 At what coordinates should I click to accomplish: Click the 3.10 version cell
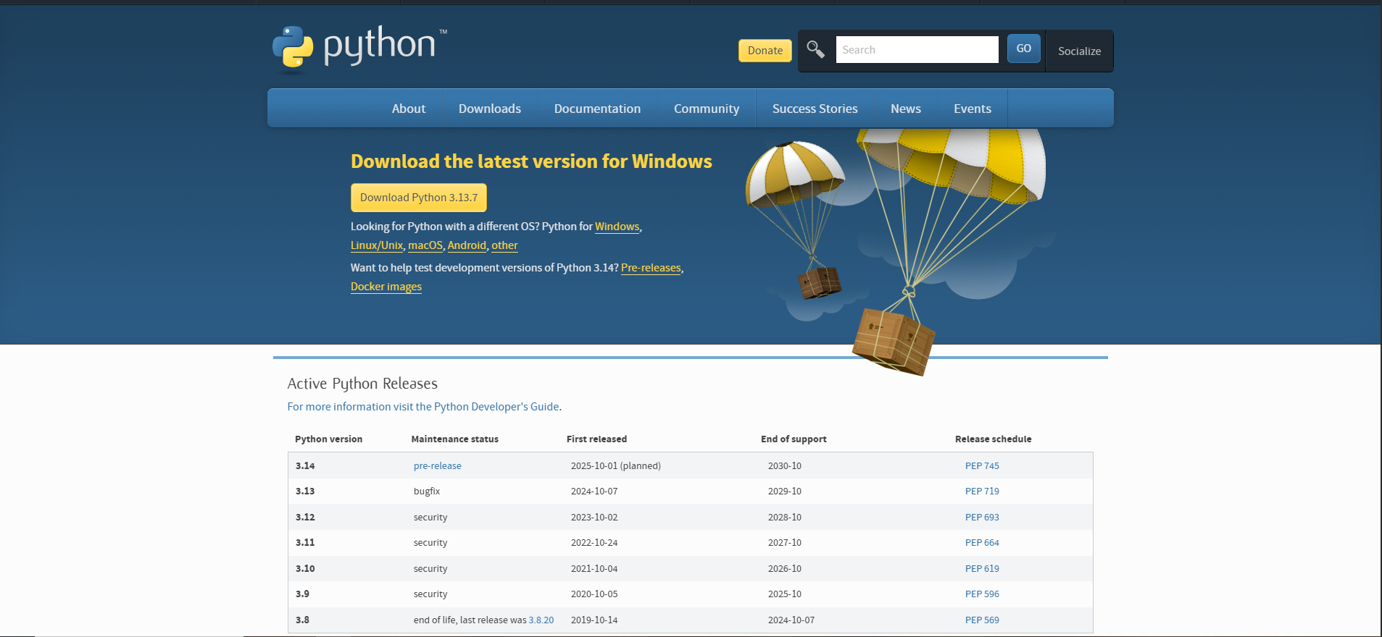tap(305, 569)
